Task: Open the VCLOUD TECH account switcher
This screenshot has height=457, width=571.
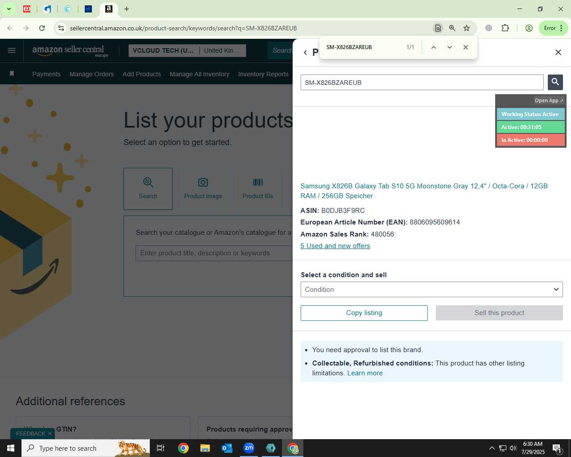Action: (187, 50)
